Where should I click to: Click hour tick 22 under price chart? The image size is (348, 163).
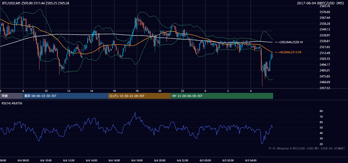tap(182, 91)
